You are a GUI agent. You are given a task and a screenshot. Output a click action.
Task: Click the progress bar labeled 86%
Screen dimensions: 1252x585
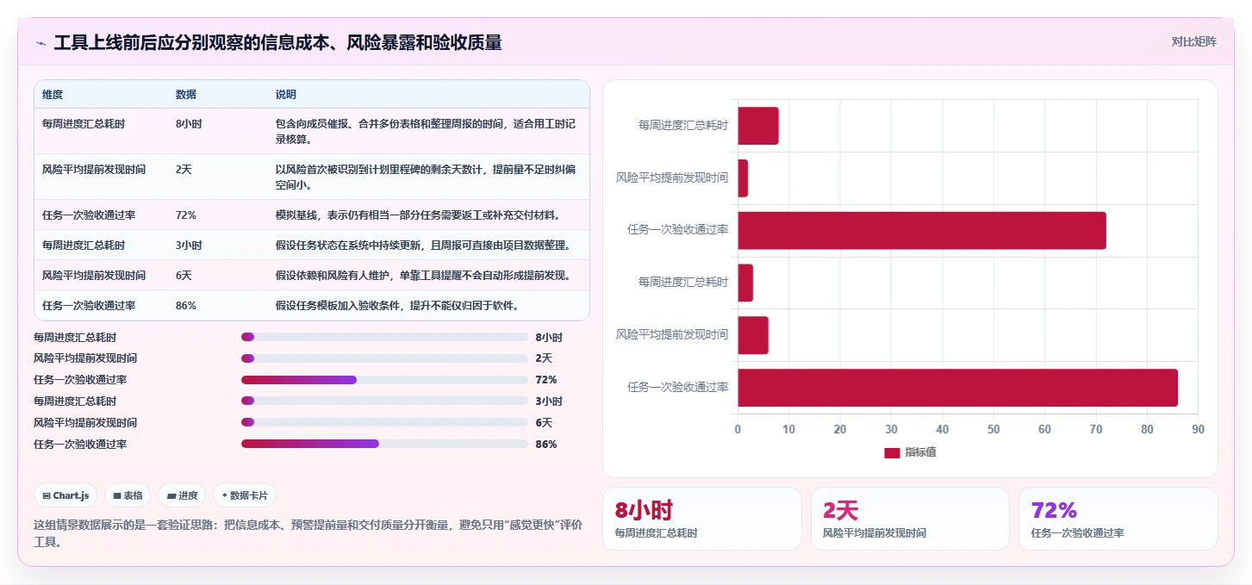[x=384, y=445]
